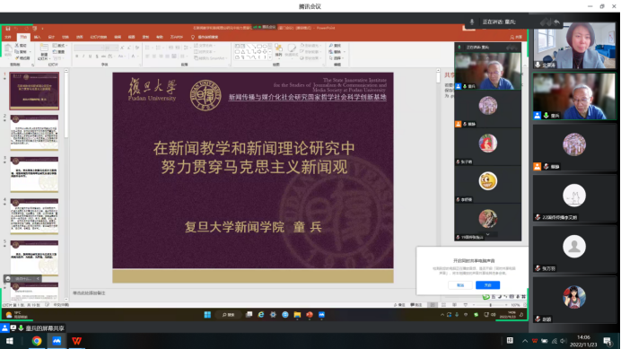Select slide 3 thumbnail in the slide panel
Viewport: 621px width, 349px height.
34,174
